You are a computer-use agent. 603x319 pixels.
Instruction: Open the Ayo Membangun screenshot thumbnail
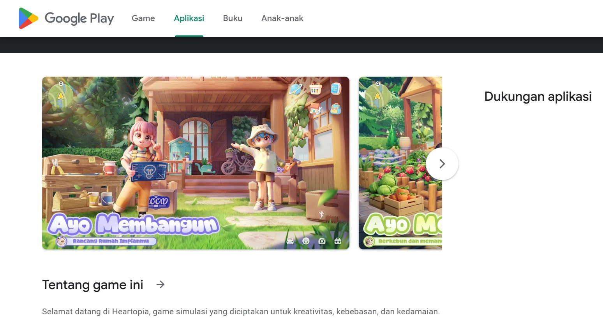196,163
